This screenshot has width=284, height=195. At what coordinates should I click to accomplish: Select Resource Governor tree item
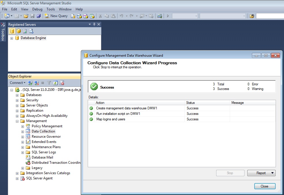(46, 137)
